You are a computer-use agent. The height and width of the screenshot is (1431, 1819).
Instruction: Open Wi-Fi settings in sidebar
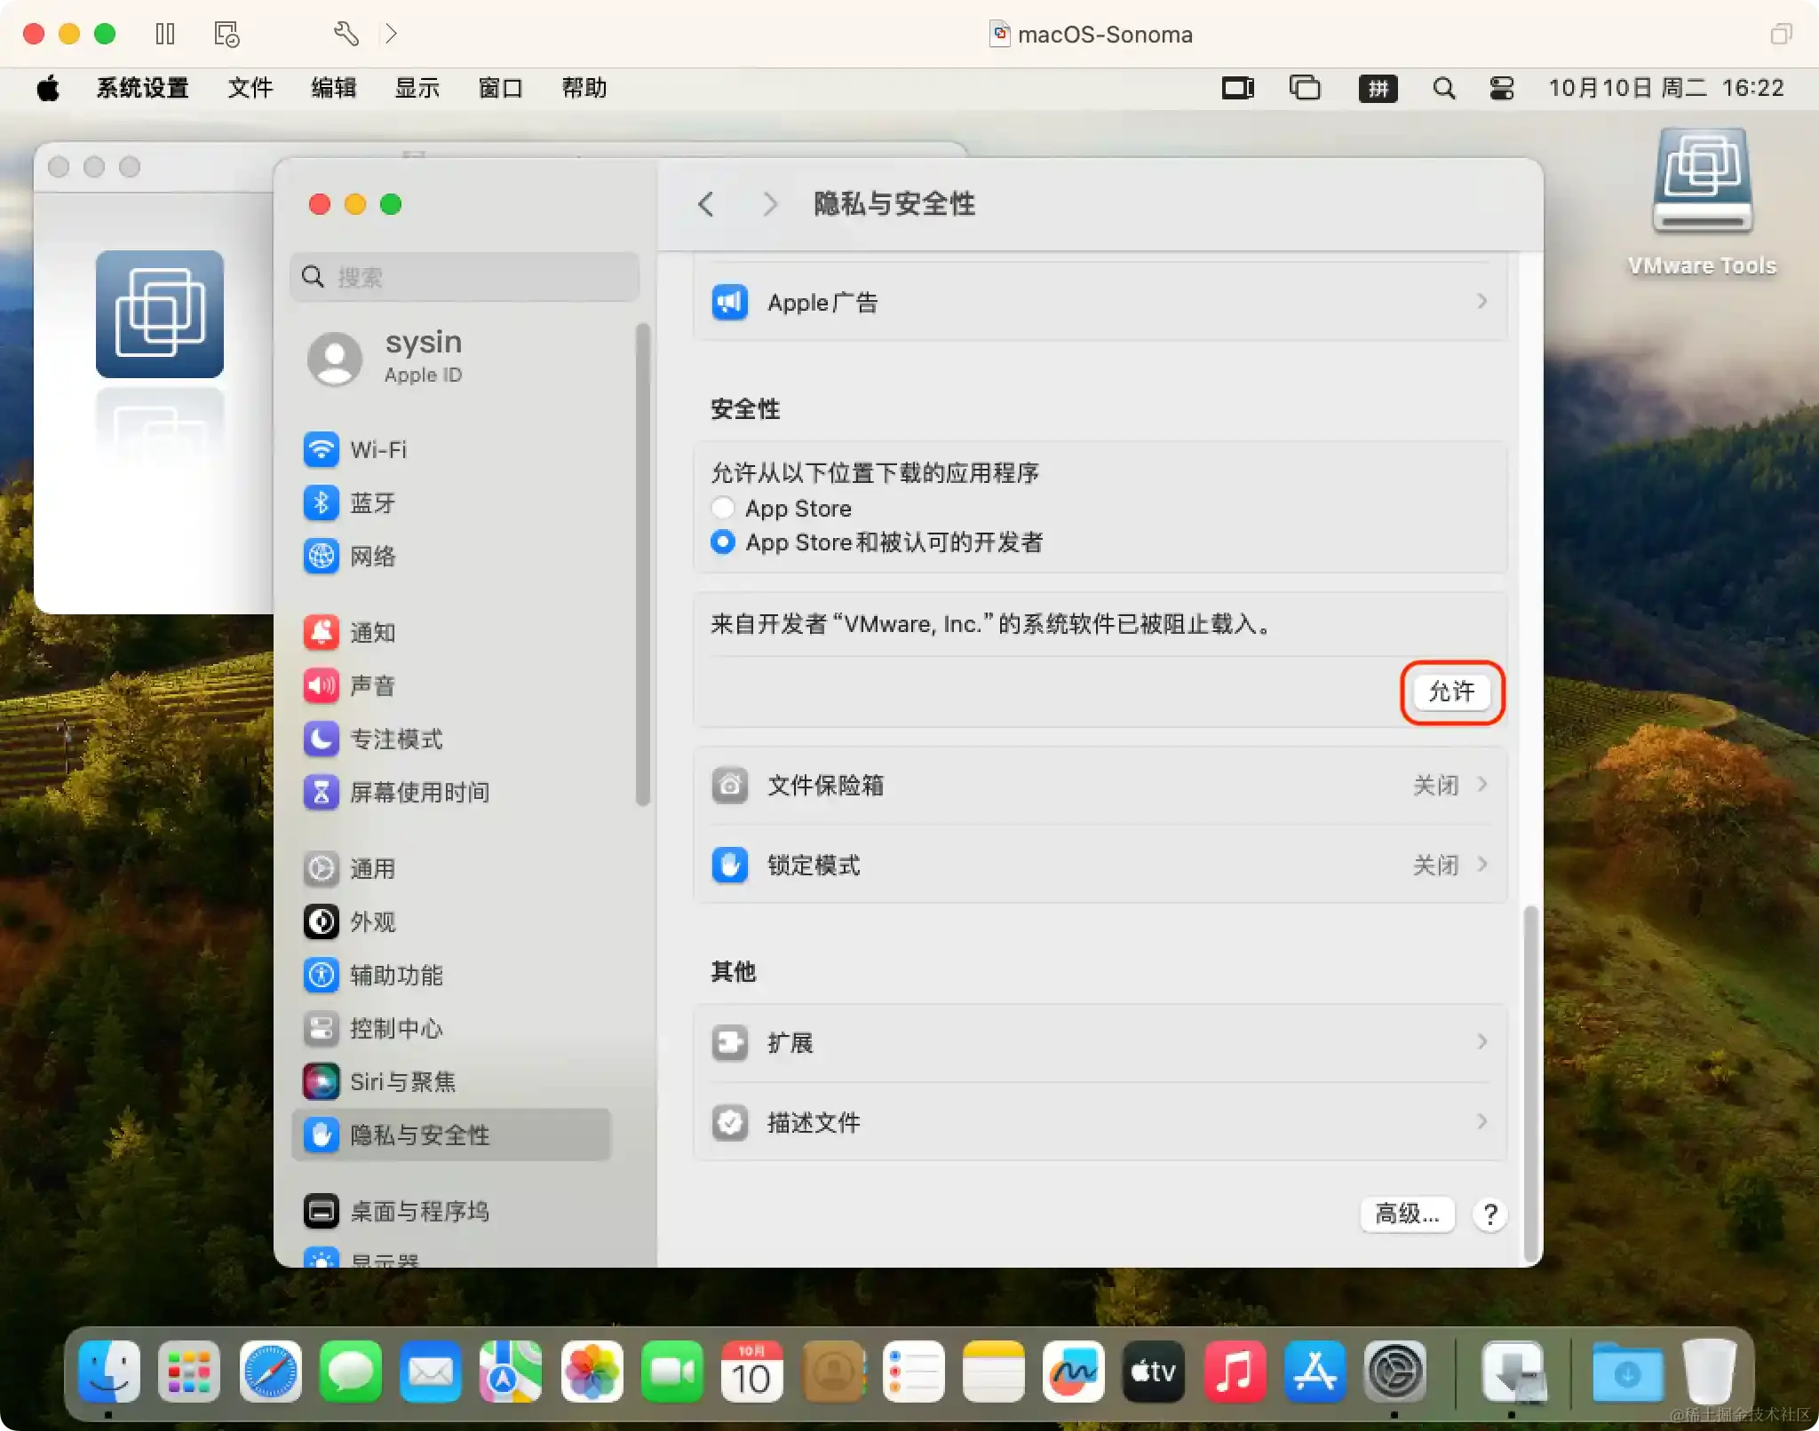point(377,450)
